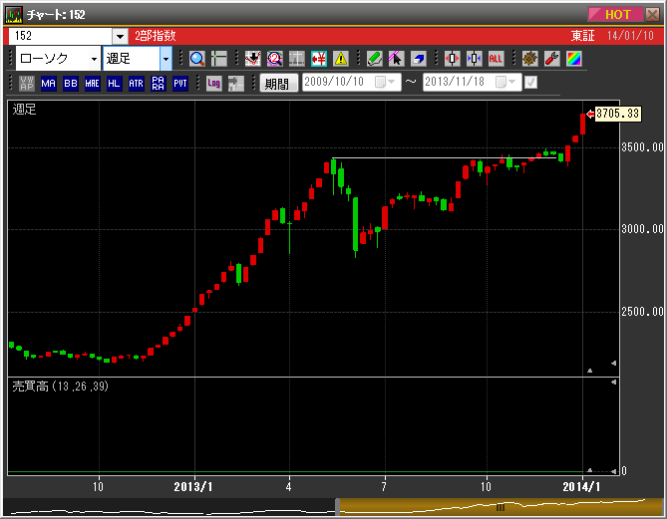Enable the PVT indicator button
This screenshot has height=519, width=667.
pos(180,84)
